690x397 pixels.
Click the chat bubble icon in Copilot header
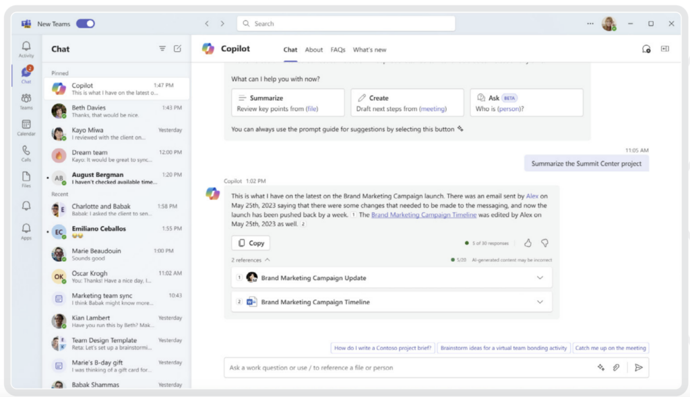coord(646,49)
